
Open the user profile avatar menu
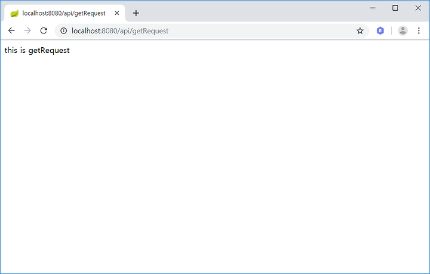pyautogui.click(x=403, y=30)
